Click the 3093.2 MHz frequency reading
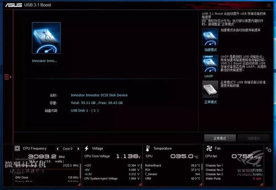 [x=47, y=156]
